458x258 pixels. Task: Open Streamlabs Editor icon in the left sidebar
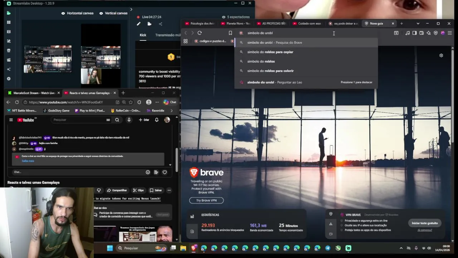pos(9,13)
